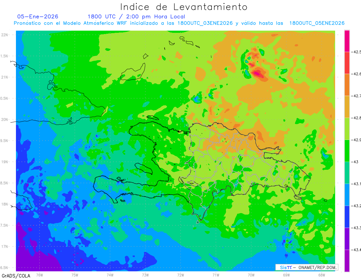This screenshot has width=361, height=279.
Task: Click the 71W longitude label
Action: 216,275
